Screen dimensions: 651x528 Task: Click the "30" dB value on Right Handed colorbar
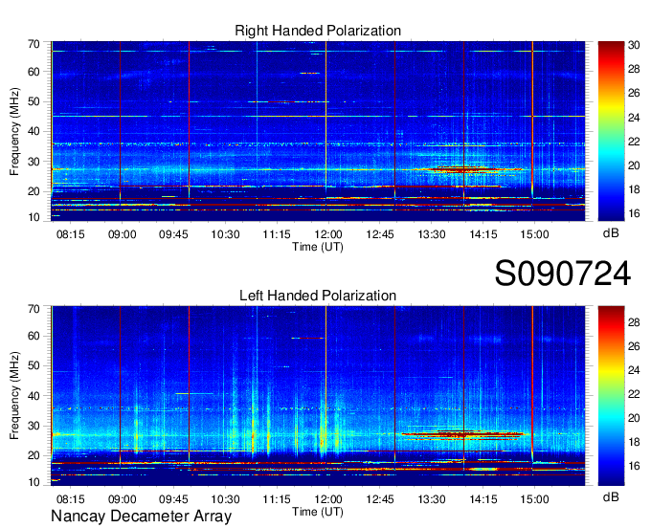[x=634, y=45]
